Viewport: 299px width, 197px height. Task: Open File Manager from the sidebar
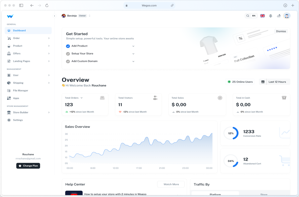click(x=20, y=90)
